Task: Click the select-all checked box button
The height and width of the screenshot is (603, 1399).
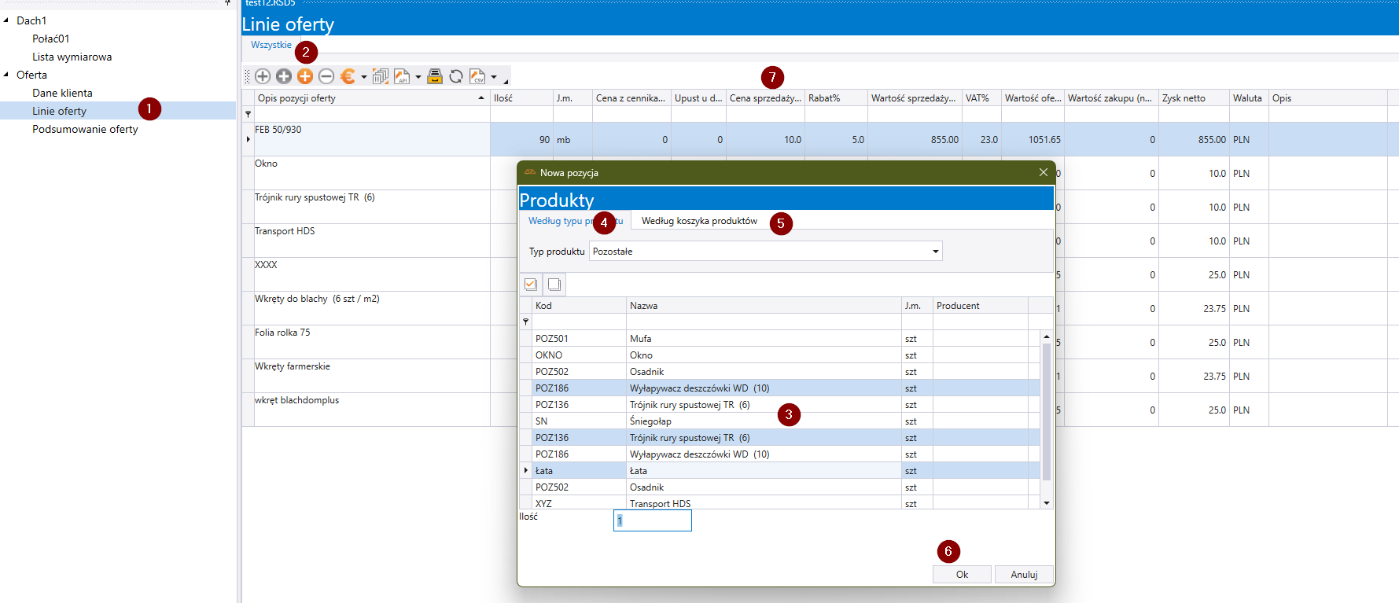Action: (531, 285)
